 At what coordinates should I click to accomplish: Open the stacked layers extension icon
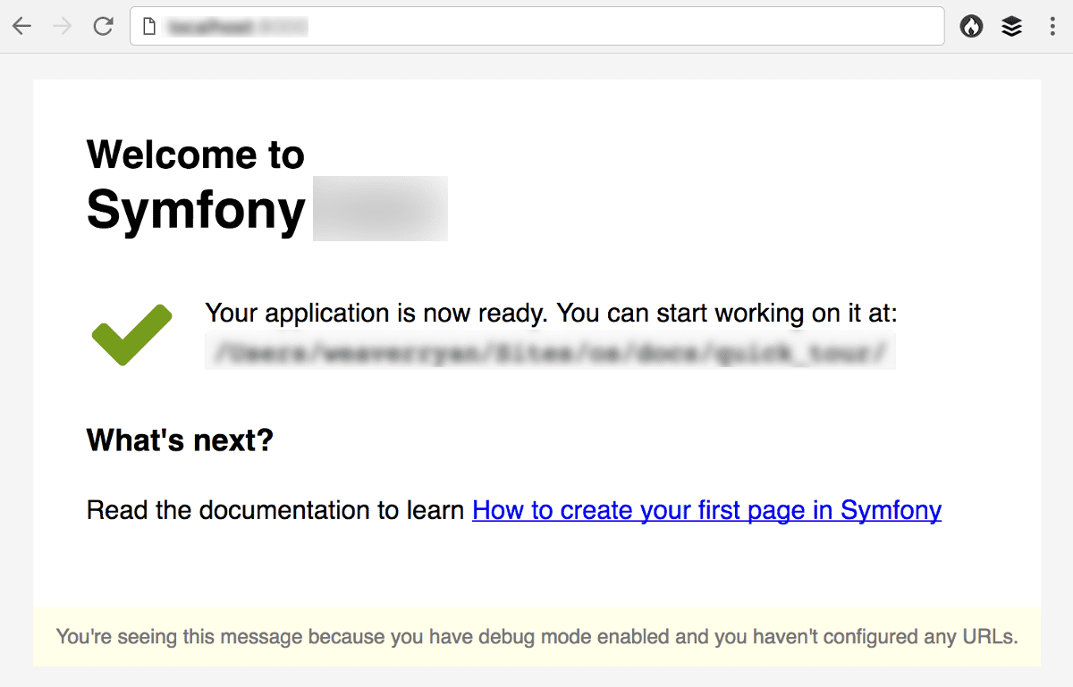(x=1011, y=27)
